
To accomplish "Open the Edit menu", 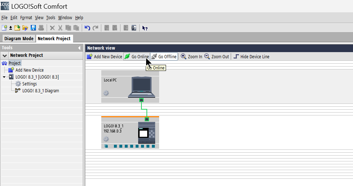I will coord(14,18).
